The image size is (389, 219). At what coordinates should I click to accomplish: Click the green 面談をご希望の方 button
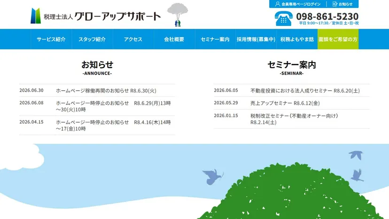(338, 39)
